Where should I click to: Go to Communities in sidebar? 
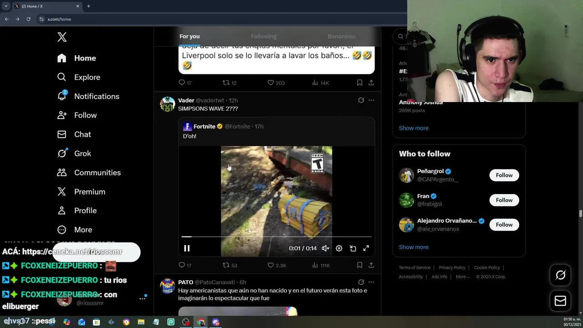89,173
